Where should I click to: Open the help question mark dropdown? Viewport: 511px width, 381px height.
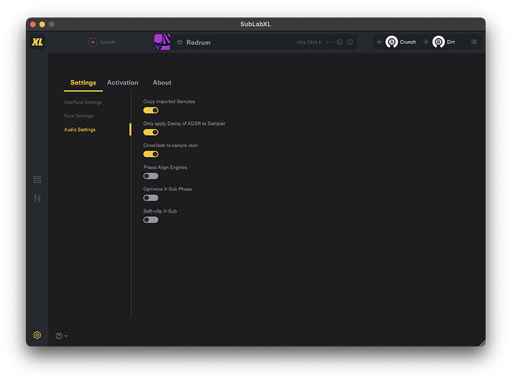pos(61,335)
